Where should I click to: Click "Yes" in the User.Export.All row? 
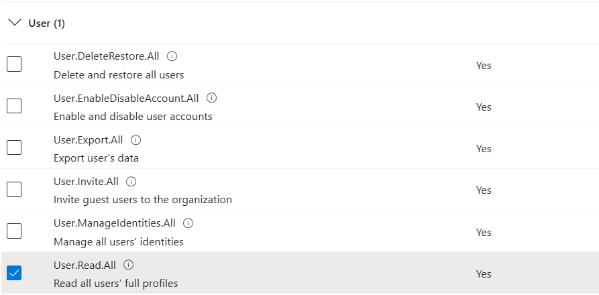(x=483, y=149)
